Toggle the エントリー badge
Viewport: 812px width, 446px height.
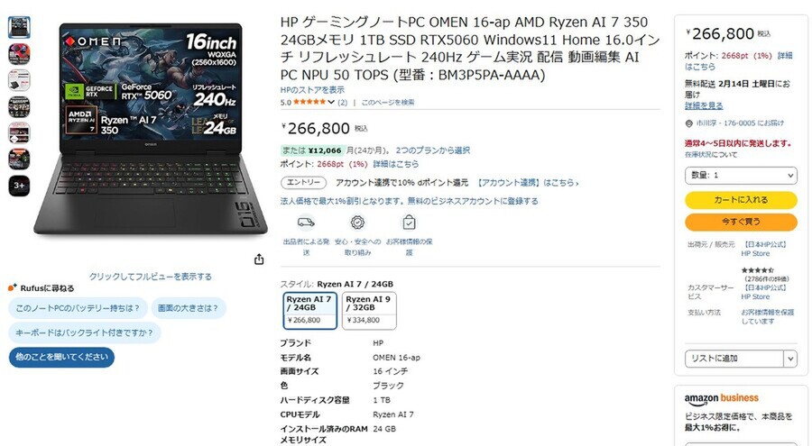click(303, 183)
